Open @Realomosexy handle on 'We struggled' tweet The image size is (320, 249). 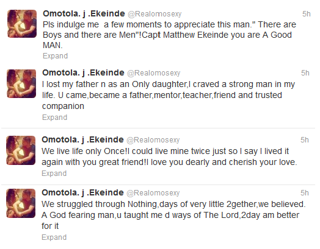point(153,193)
